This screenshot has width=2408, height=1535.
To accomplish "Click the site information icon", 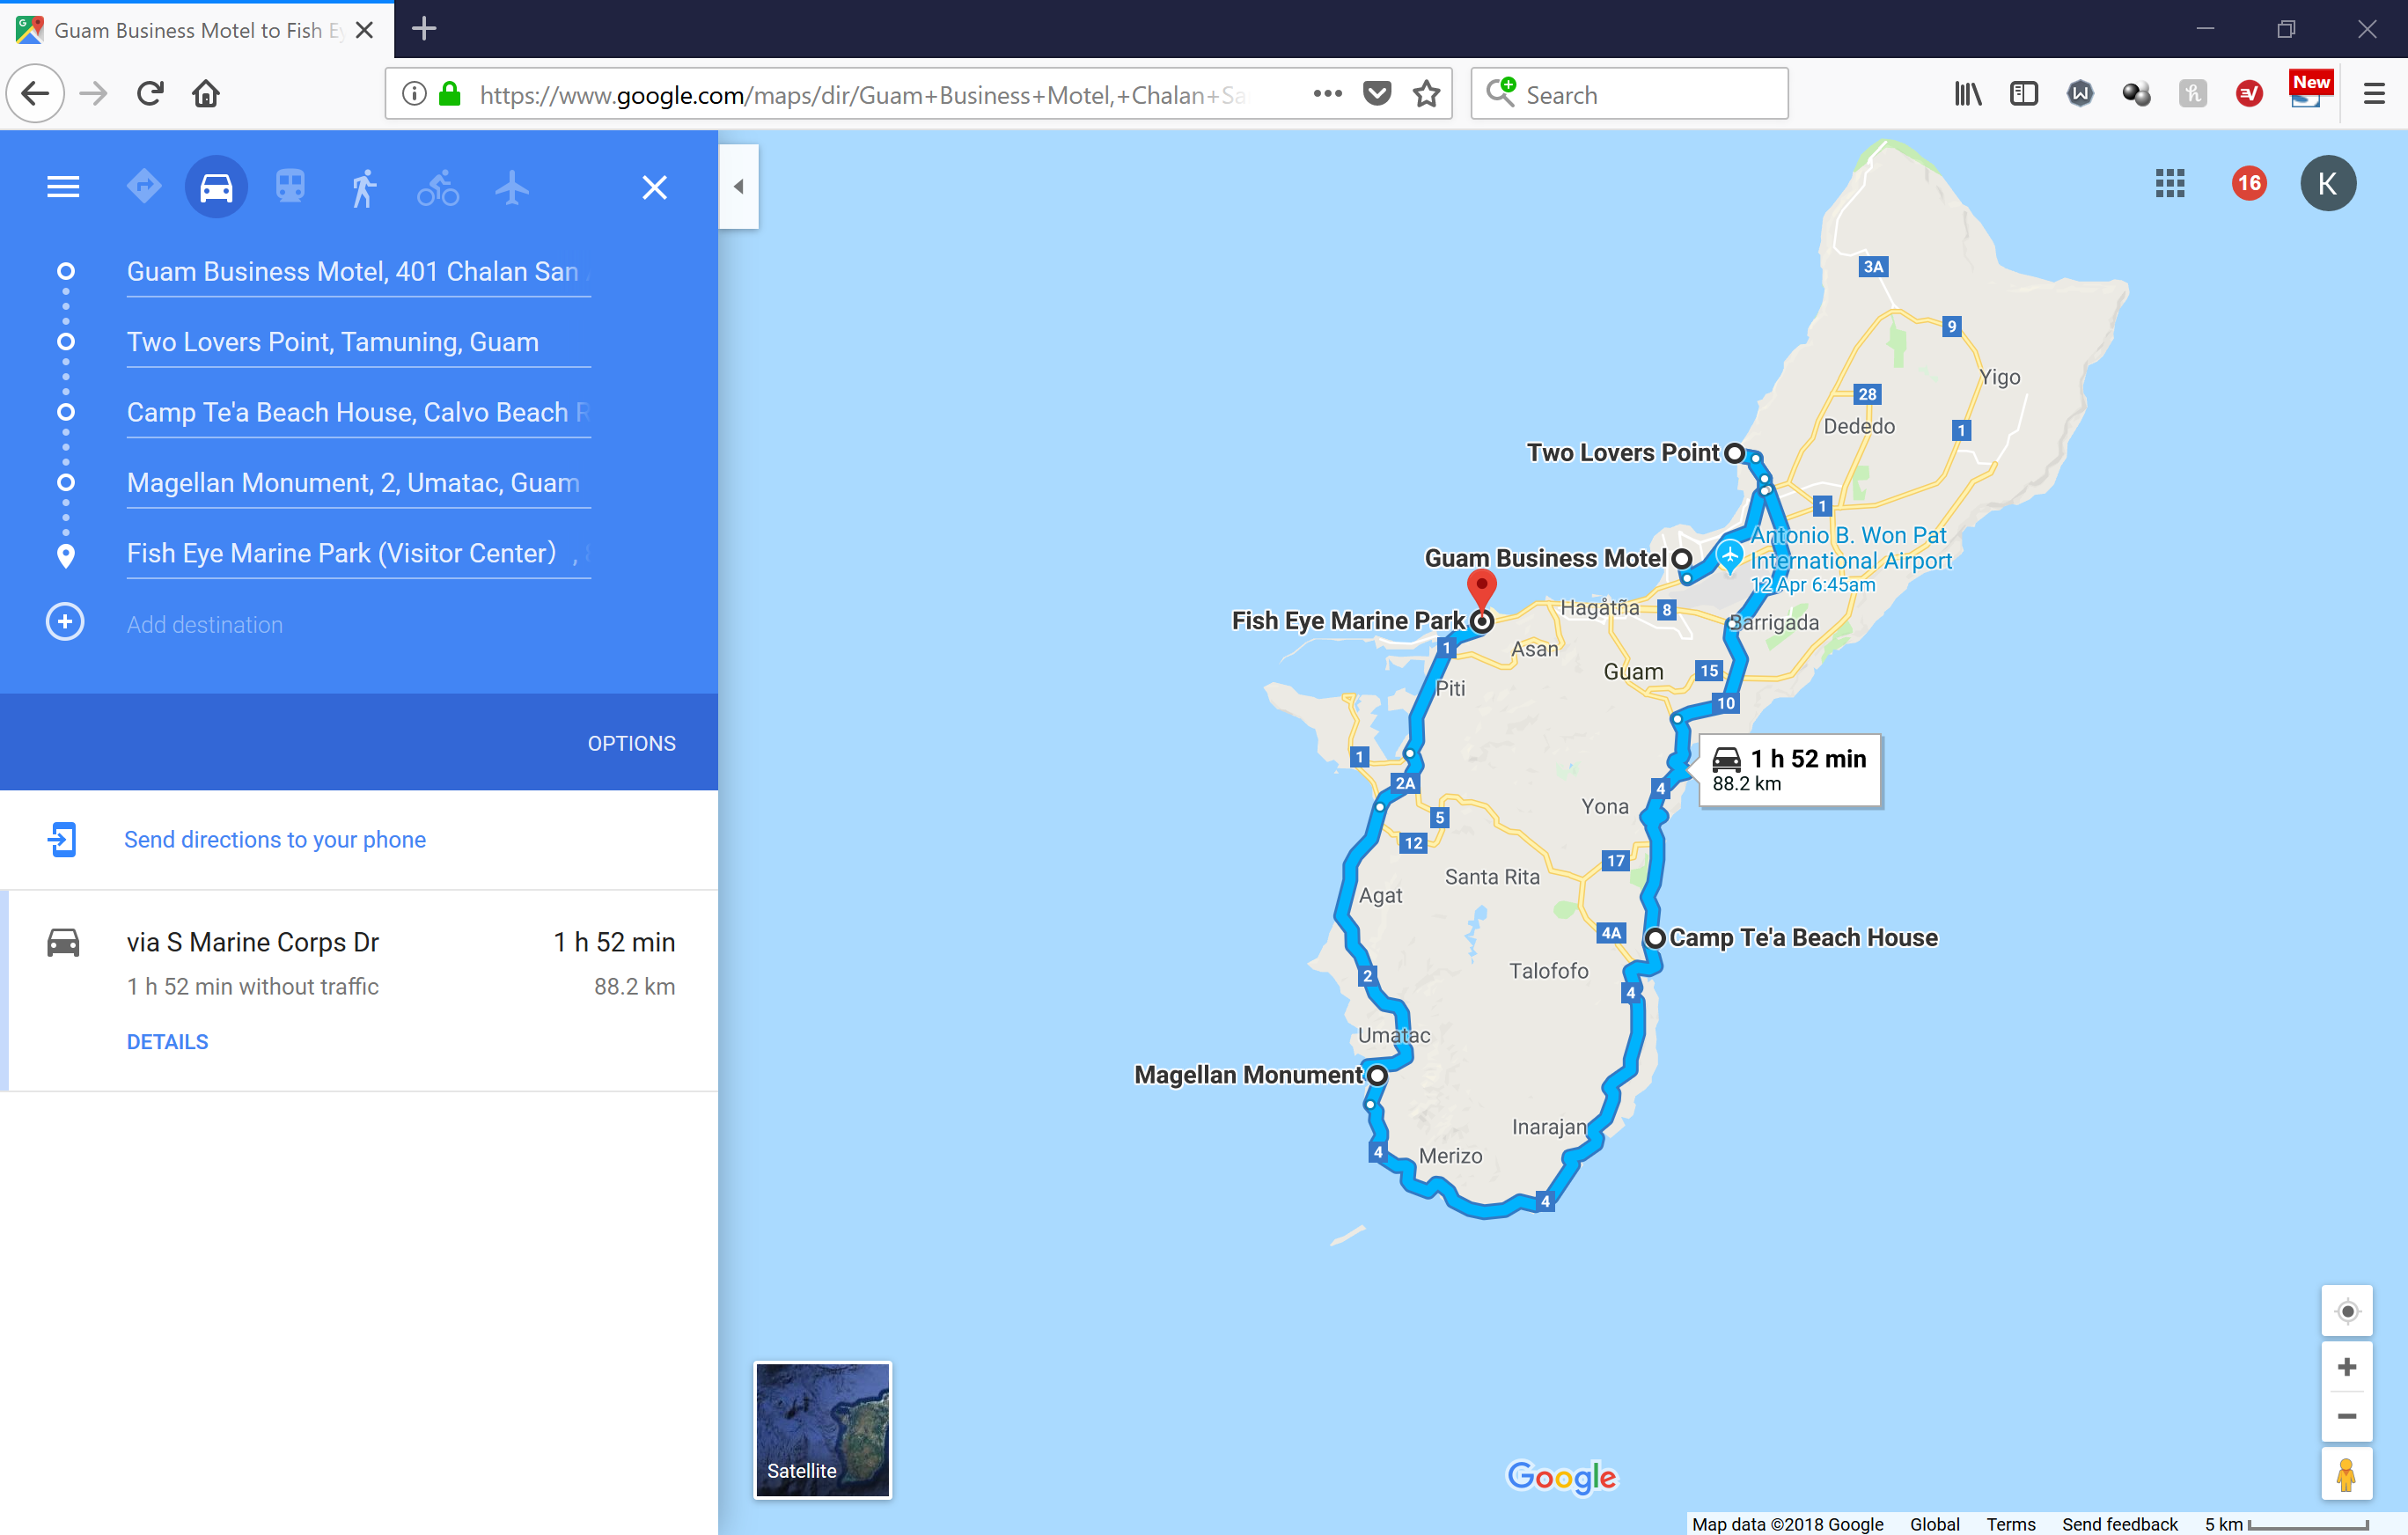I will [x=414, y=94].
